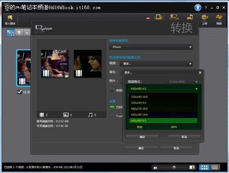Screen dimensions: 229x173
Task: Click 取消 in the 更多 popup
Action: (x=184, y=137)
